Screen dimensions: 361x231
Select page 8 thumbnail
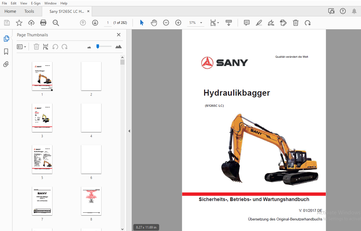point(91,201)
